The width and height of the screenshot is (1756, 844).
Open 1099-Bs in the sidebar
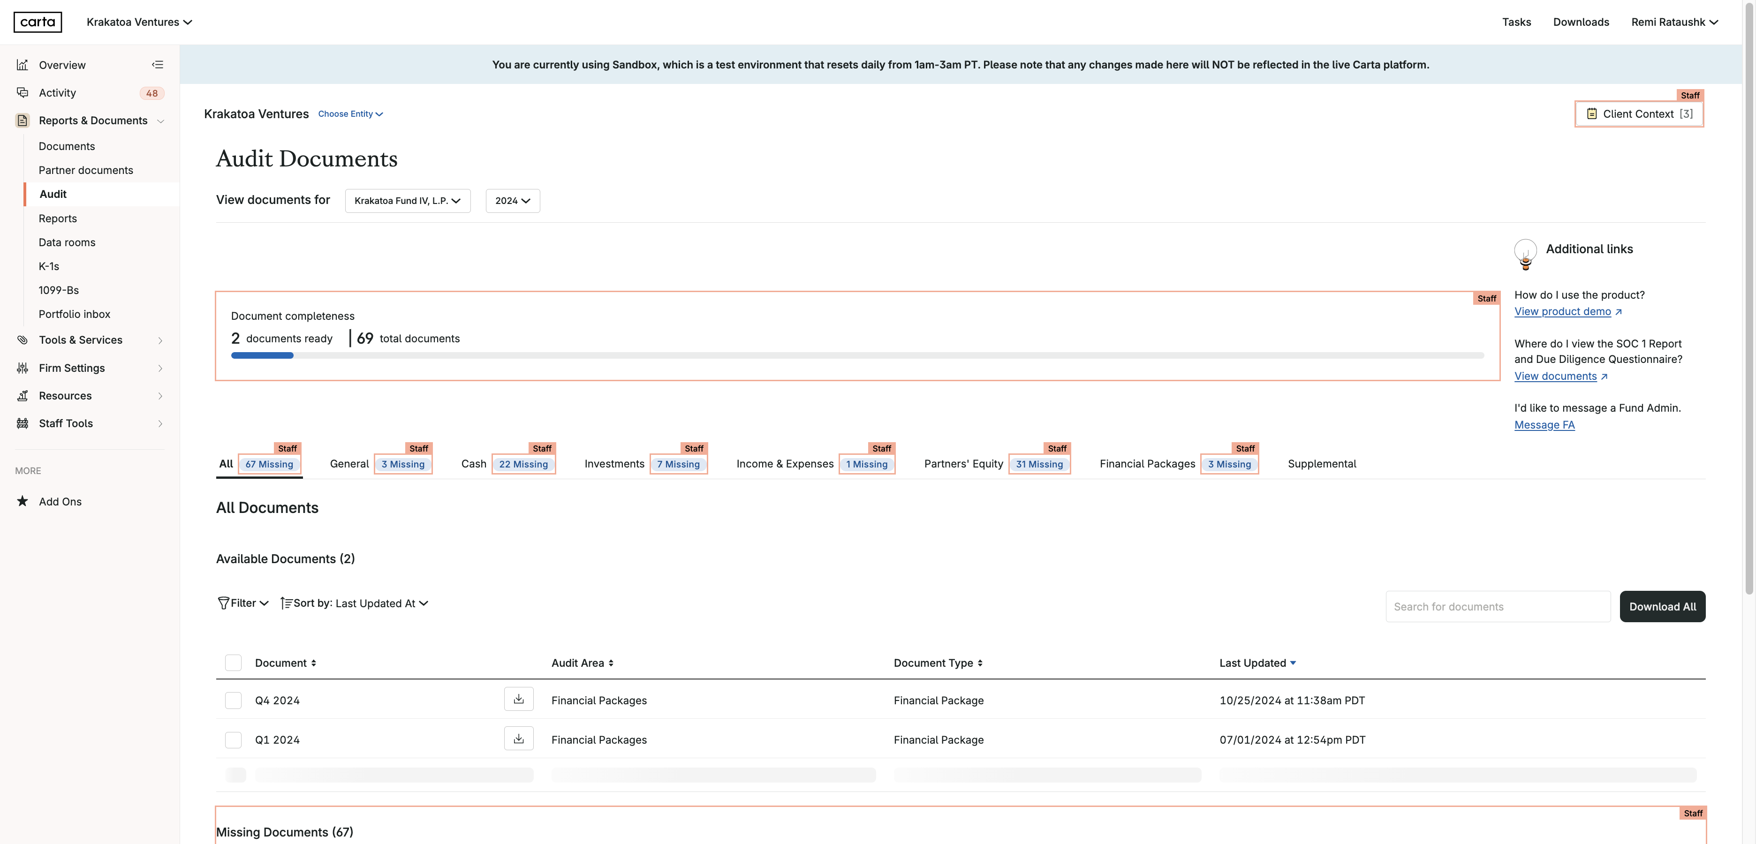tap(59, 290)
